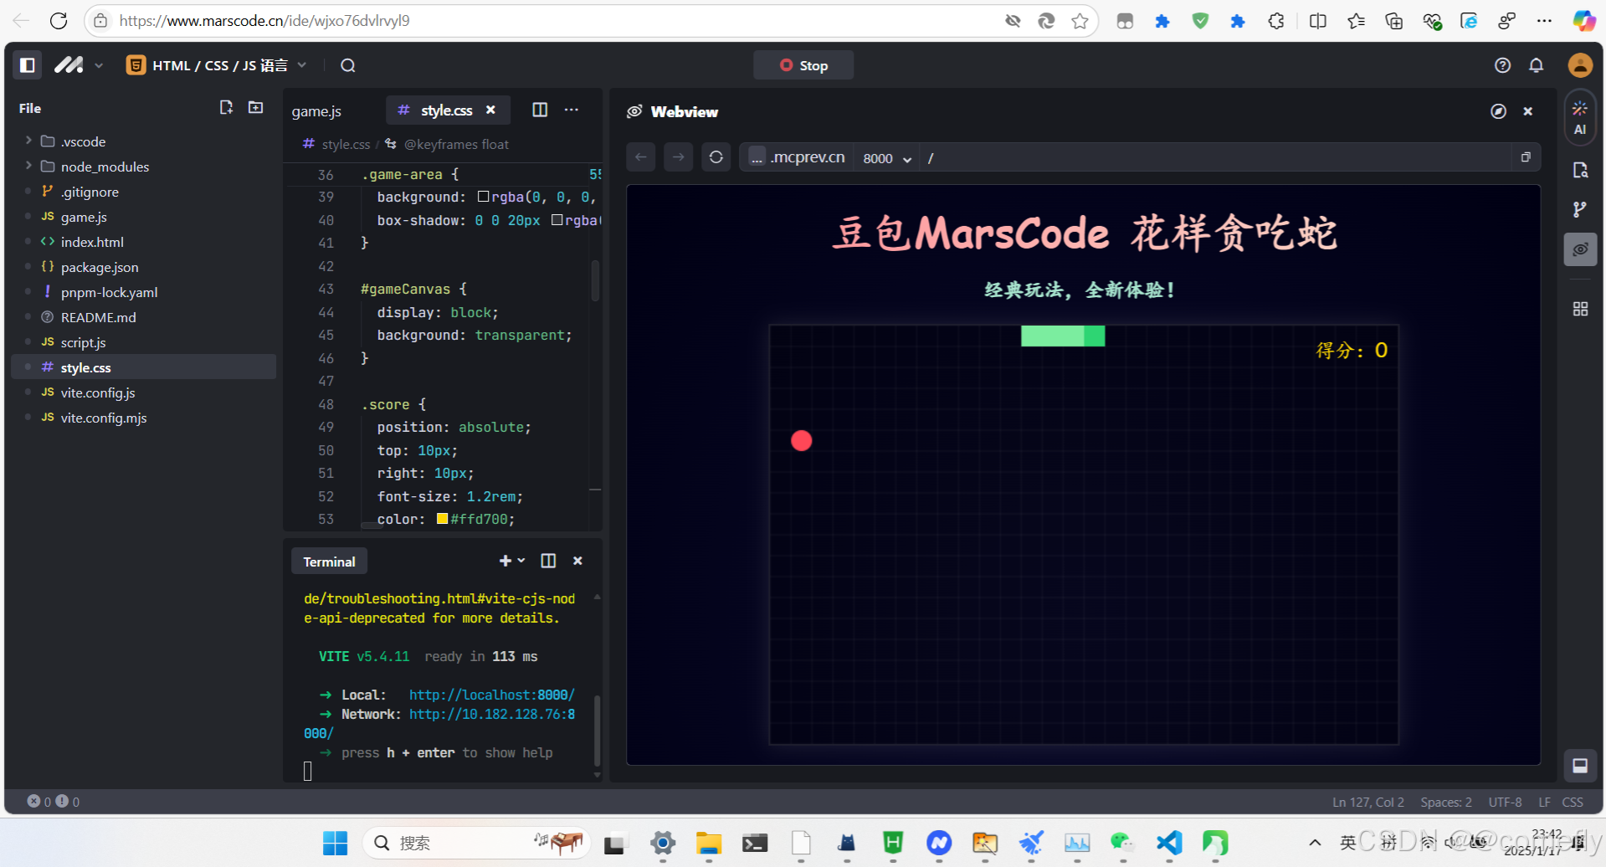Create a new folder in File panel
This screenshot has height=867, width=1606.
[x=256, y=107]
